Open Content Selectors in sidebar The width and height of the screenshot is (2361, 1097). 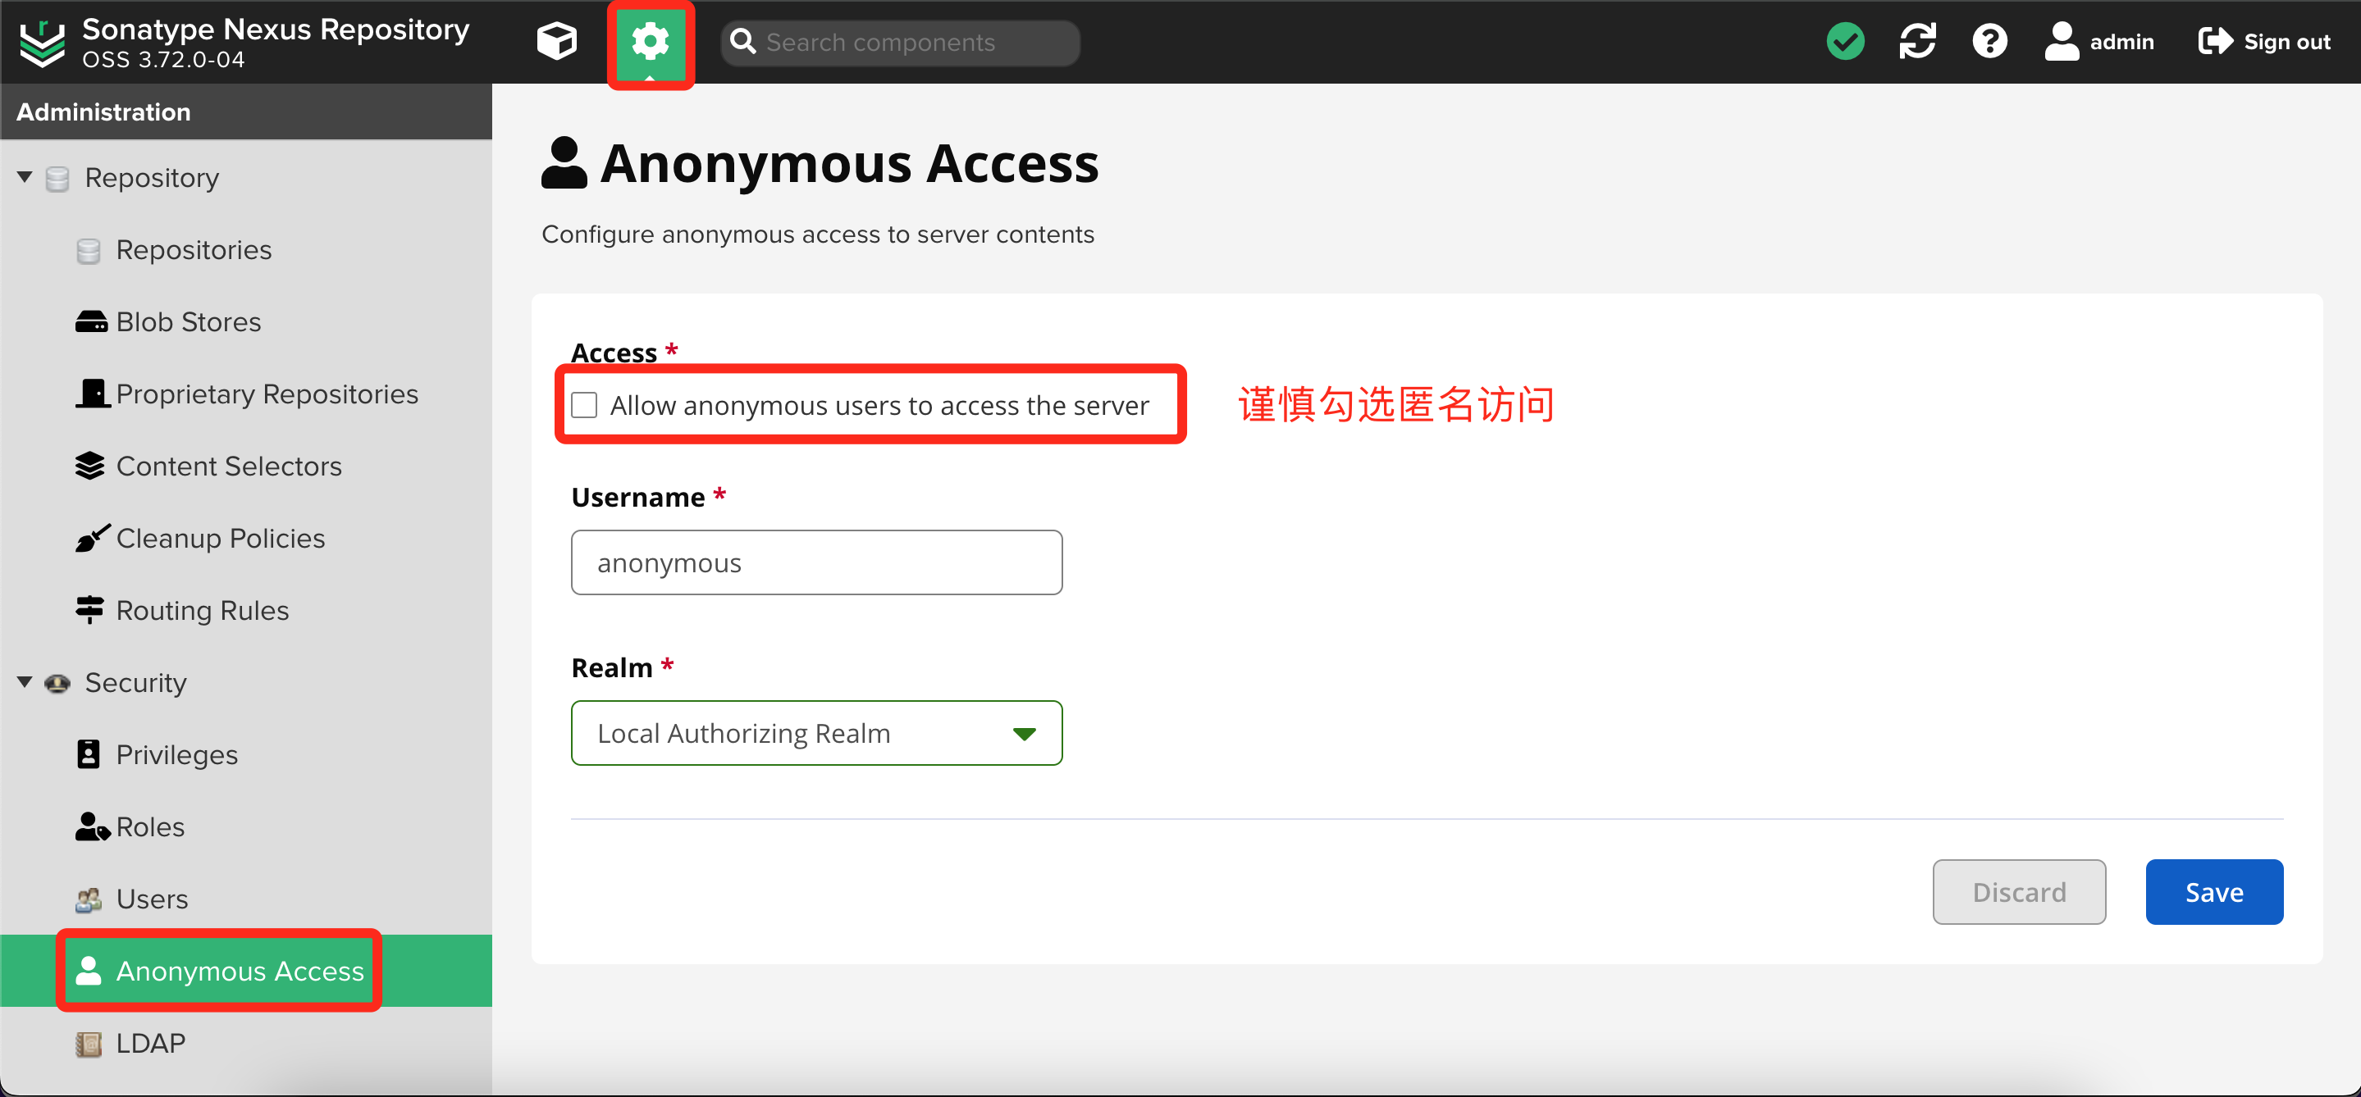click(x=228, y=466)
